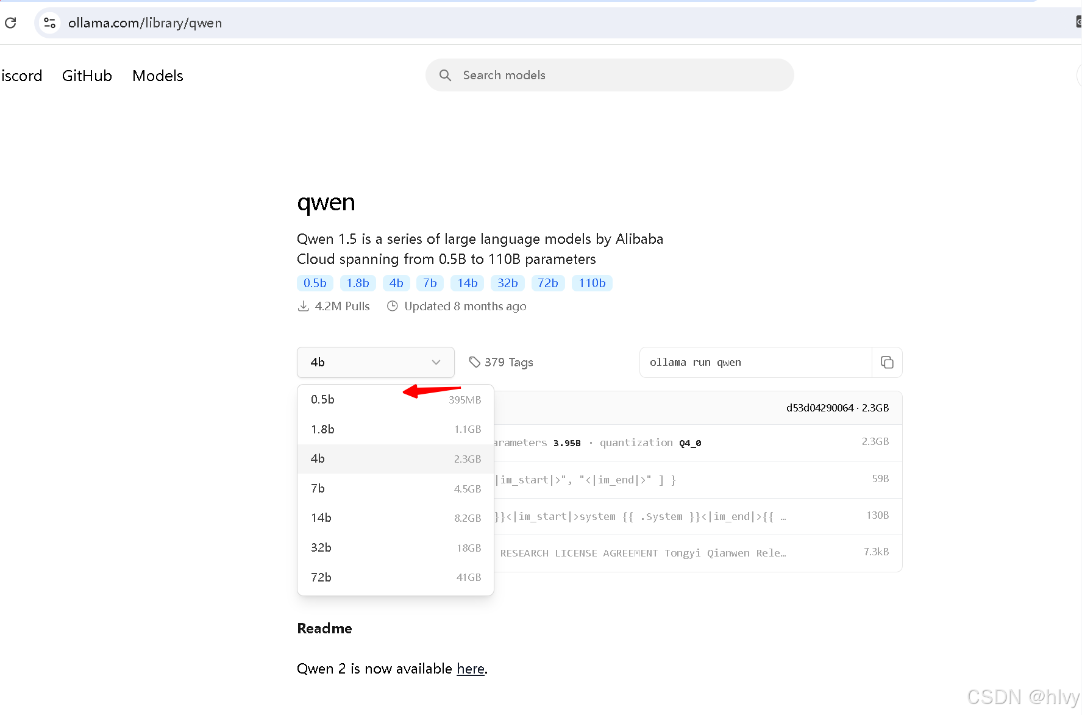
Task: Click the address bar URL ollama.com/library/qwen
Action: (145, 23)
